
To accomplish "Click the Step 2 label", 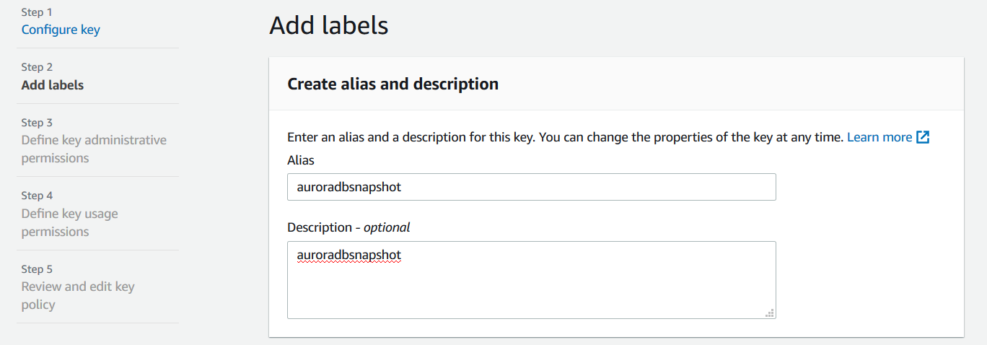I will [x=37, y=67].
